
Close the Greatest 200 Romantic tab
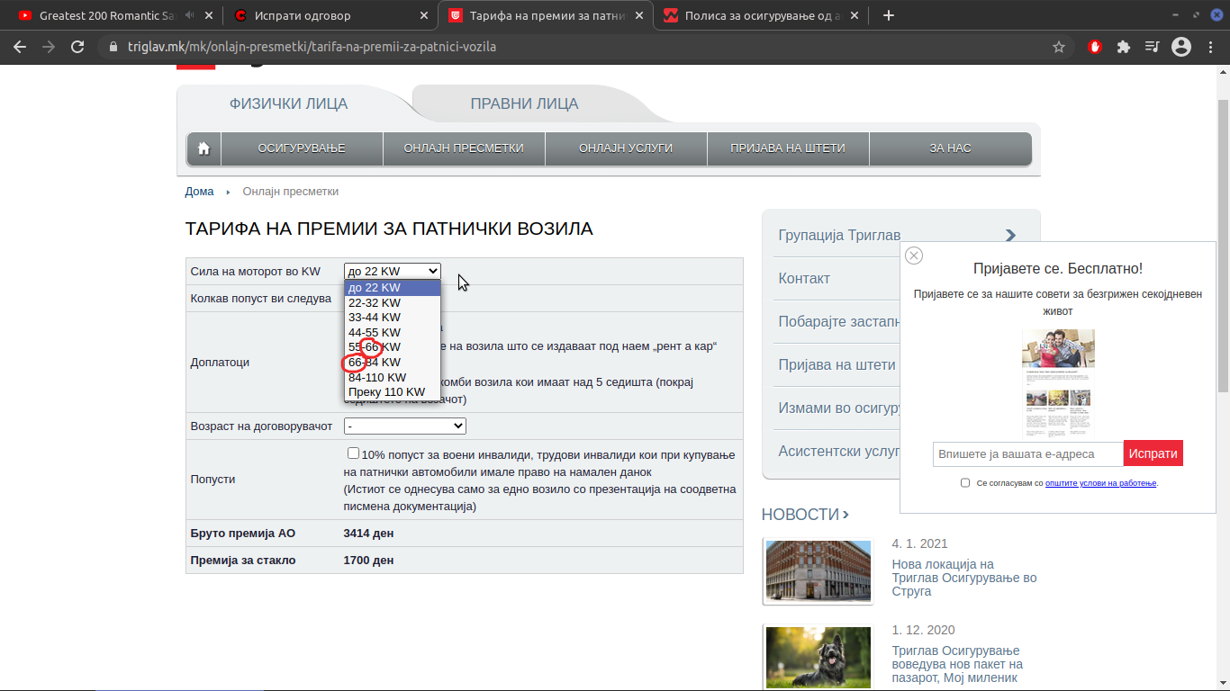(x=209, y=15)
